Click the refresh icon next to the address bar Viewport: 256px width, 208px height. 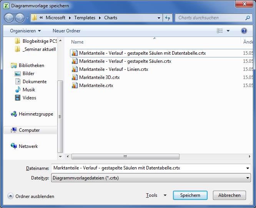click(x=168, y=18)
